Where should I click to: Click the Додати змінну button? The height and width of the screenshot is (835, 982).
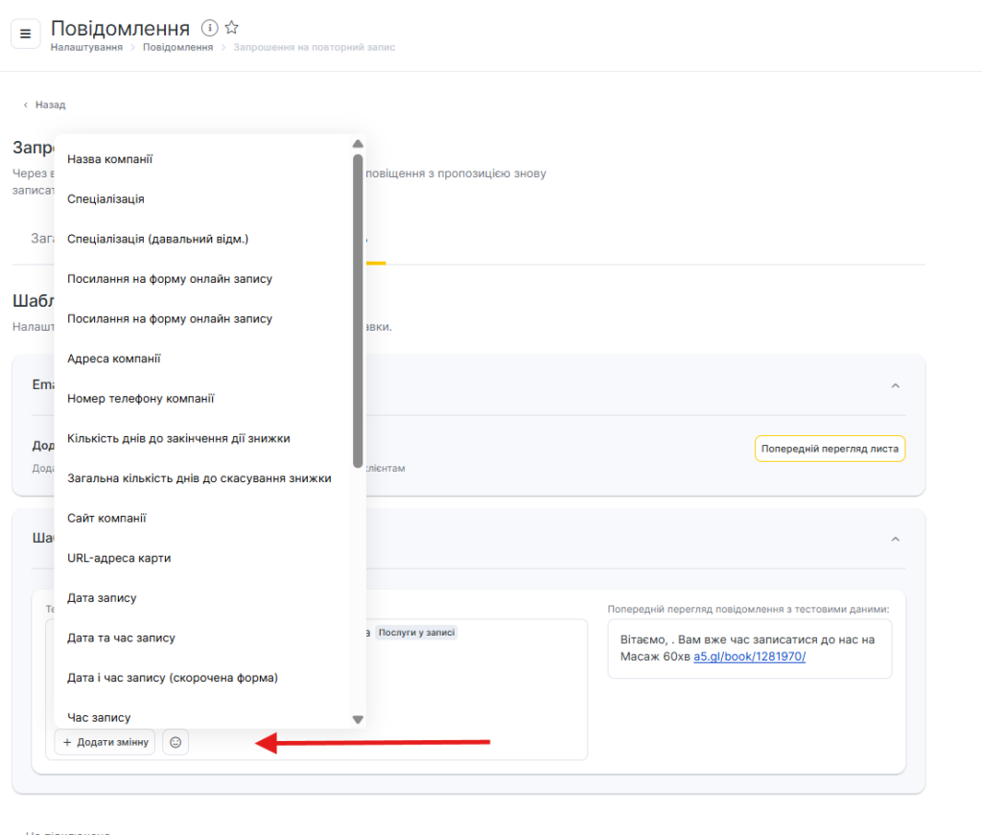coord(105,742)
